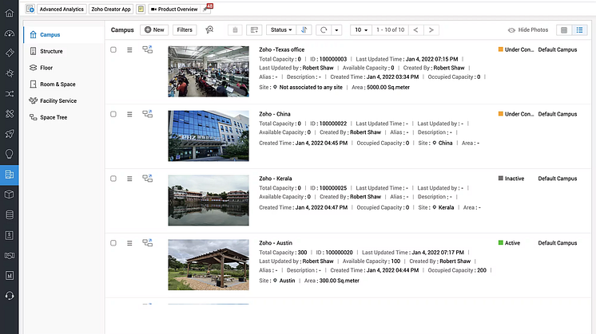
Task: Click the search icon next to Filters
Action: (x=209, y=29)
